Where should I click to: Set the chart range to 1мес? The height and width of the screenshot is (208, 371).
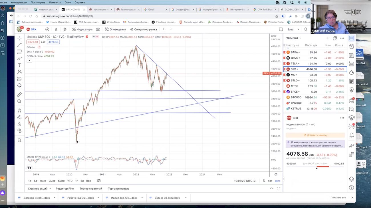43,181
